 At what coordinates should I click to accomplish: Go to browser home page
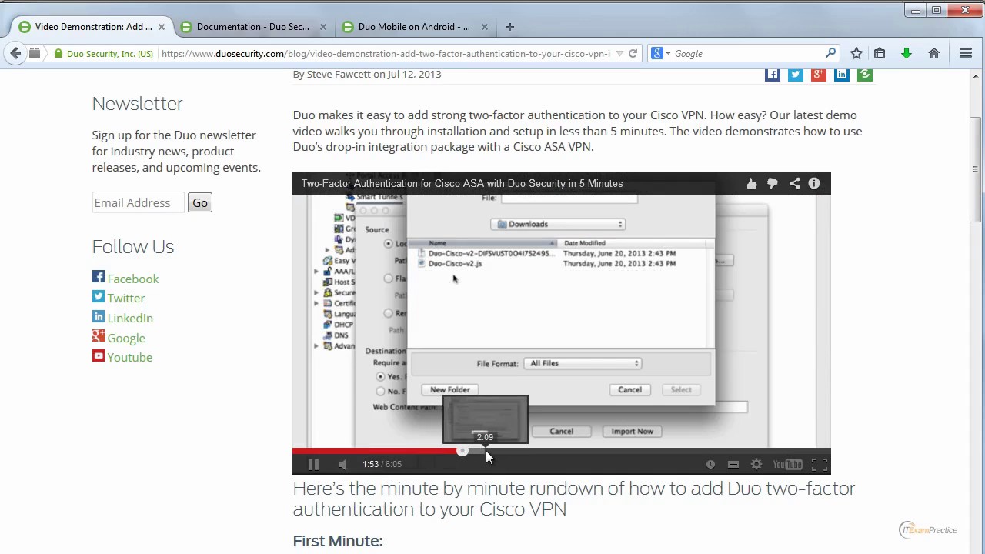pyautogui.click(x=934, y=54)
